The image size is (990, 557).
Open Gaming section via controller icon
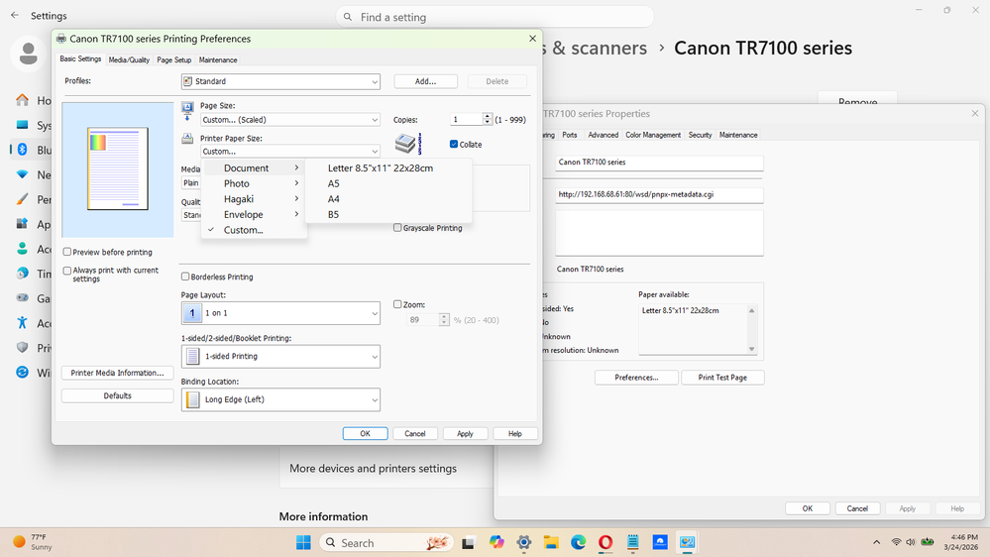pyautogui.click(x=22, y=298)
